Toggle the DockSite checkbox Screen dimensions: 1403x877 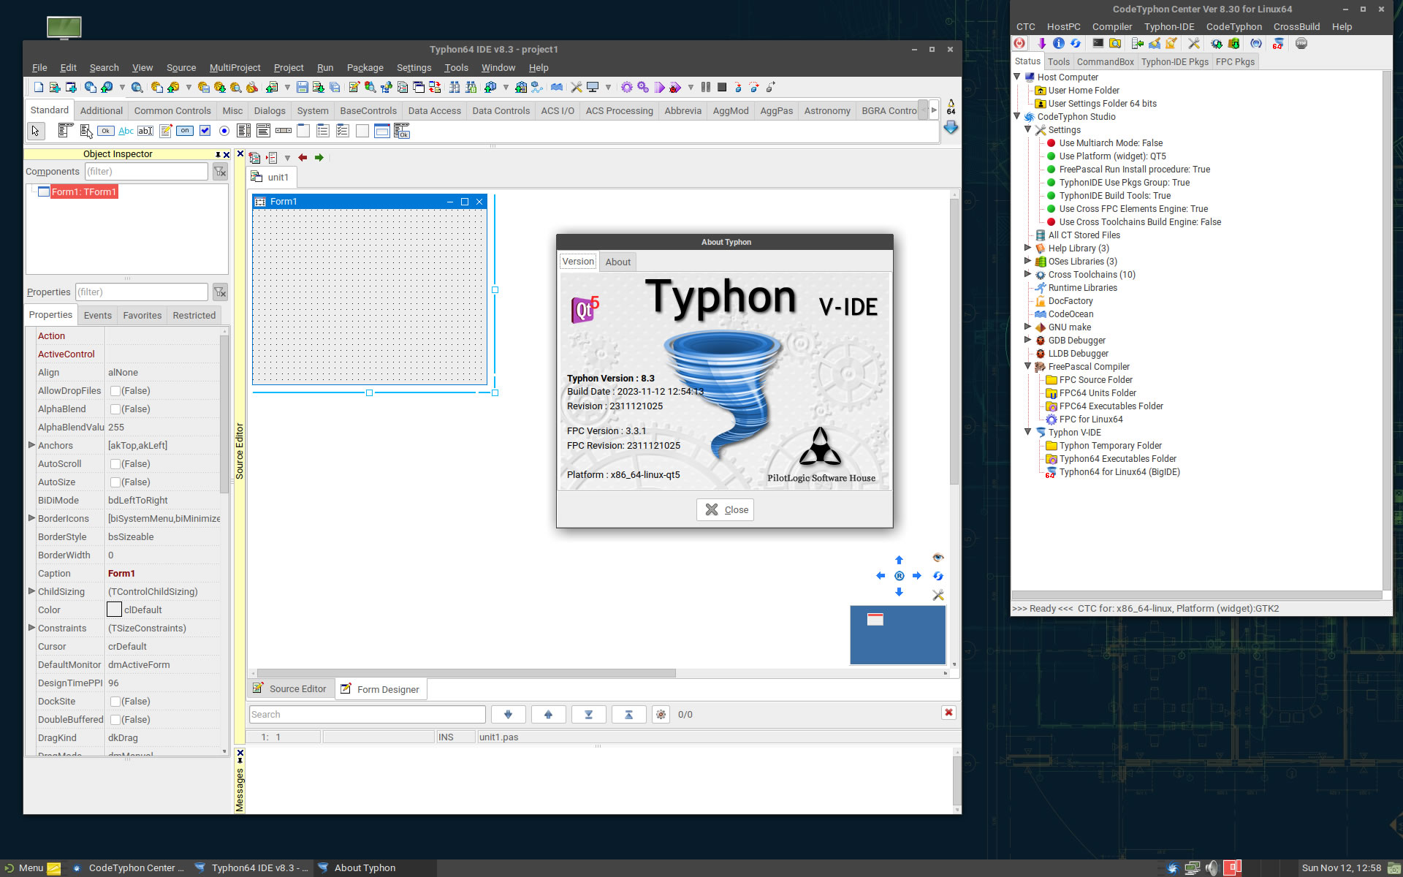point(115,702)
